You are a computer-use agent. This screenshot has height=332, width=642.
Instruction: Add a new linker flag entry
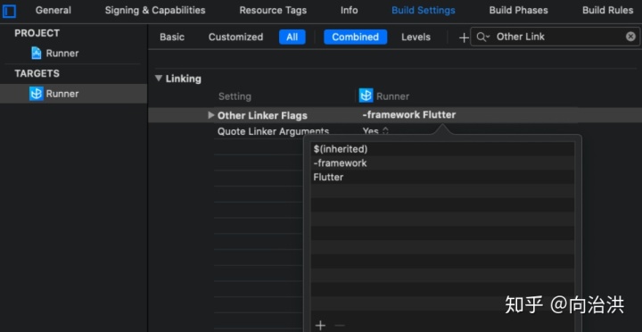[x=321, y=326]
